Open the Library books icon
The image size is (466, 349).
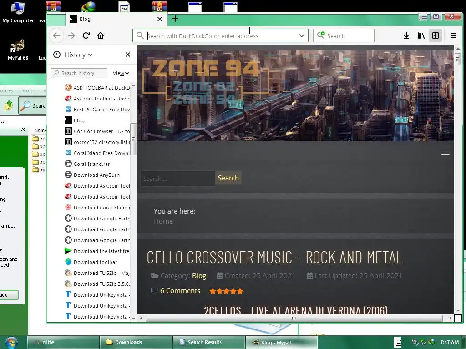pyautogui.click(x=421, y=35)
